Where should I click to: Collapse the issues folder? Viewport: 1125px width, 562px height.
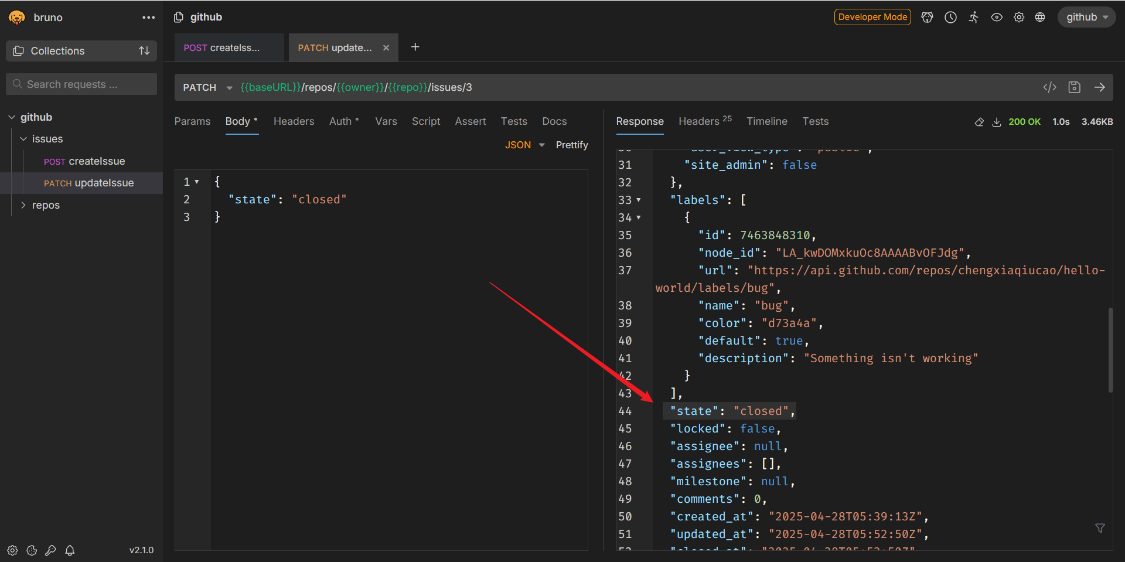pyautogui.click(x=23, y=139)
